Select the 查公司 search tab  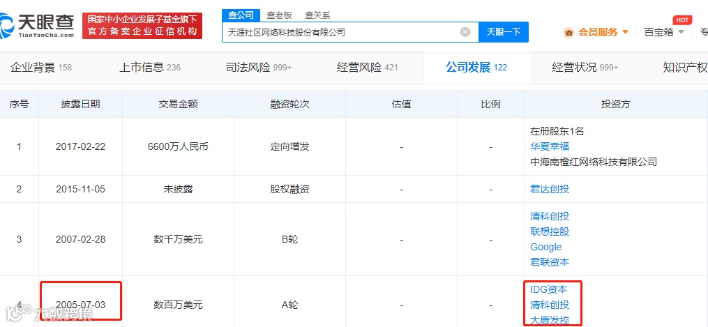pyautogui.click(x=241, y=15)
